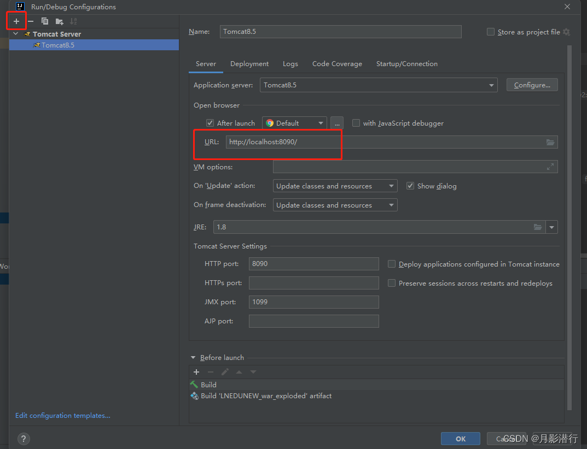Enable Preserve sessions across restarts and redeploys
The height and width of the screenshot is (449, 587).
point(392,283)
